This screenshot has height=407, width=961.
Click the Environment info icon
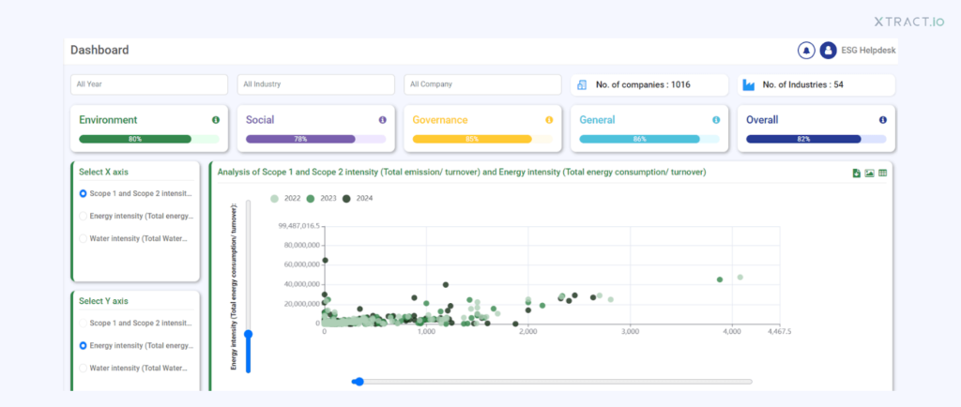pos(216,120)
